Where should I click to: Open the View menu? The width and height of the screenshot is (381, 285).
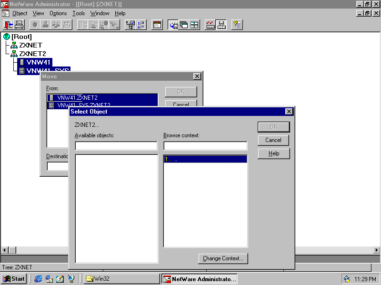click(38, 13)
